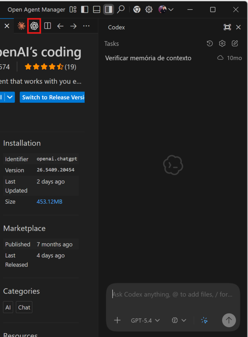Open settings gear in the title bar
This screenshot has width=248, height=337.
click(149, 10)
